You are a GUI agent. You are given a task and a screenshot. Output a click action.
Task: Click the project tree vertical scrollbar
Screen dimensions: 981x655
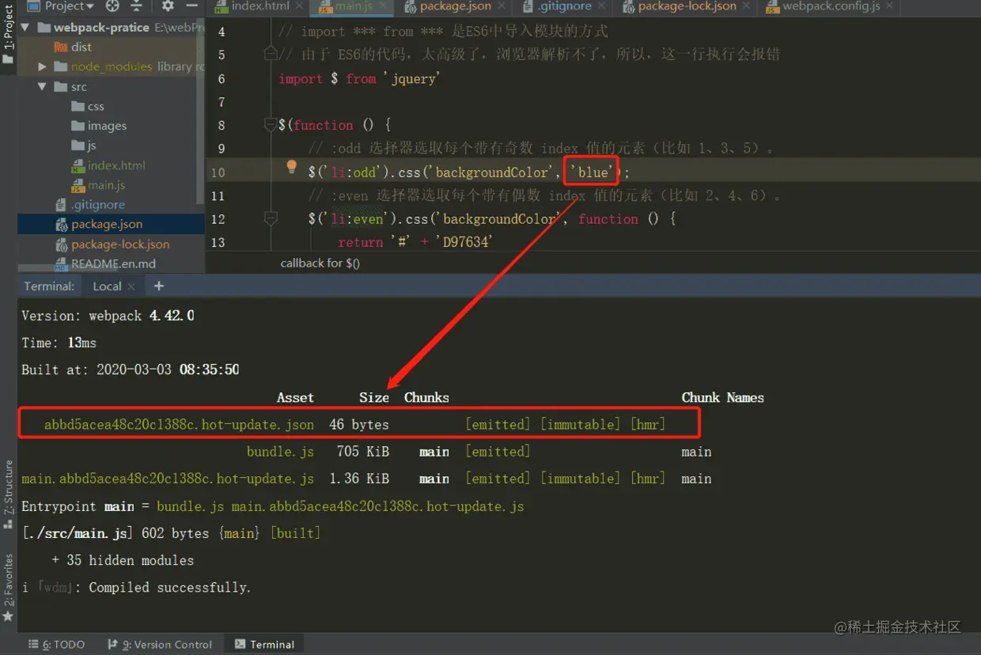[200, 111]
